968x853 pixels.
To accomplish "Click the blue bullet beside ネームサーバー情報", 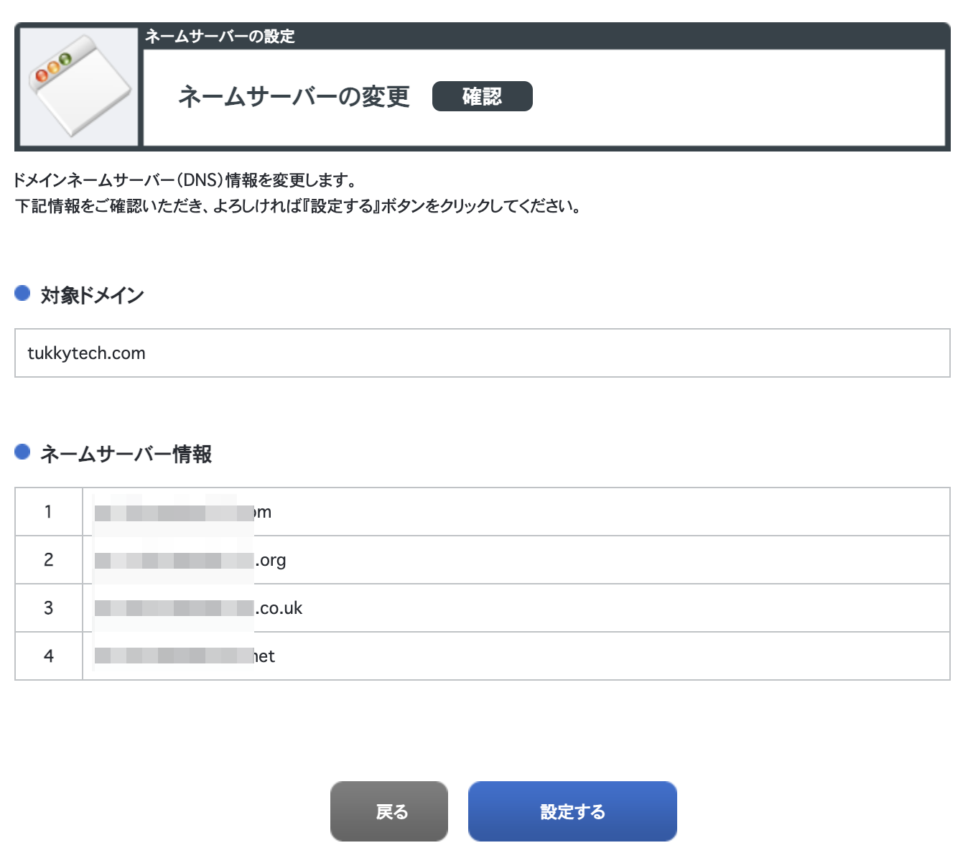I will [x=22, y=452].
